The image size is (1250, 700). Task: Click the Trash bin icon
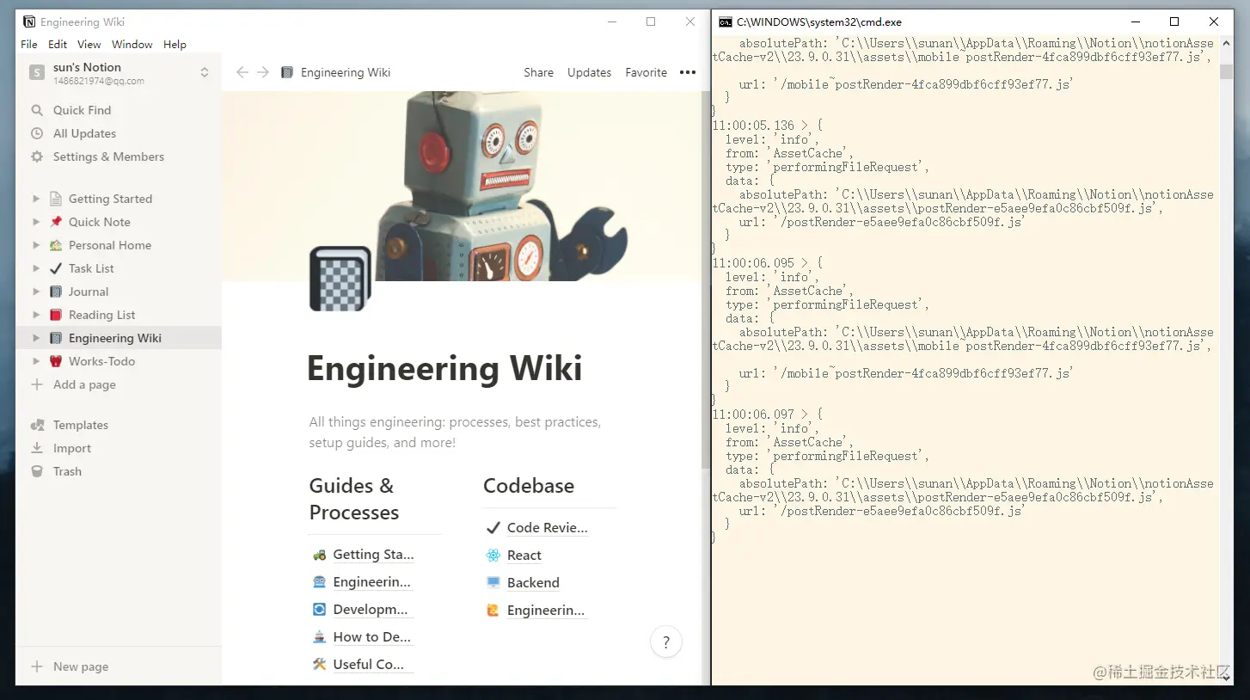37,471
